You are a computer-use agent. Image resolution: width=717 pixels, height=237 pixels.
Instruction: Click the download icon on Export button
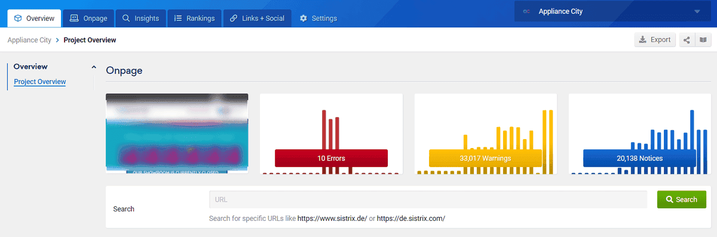pyautogui.click(x=642, y=40)
